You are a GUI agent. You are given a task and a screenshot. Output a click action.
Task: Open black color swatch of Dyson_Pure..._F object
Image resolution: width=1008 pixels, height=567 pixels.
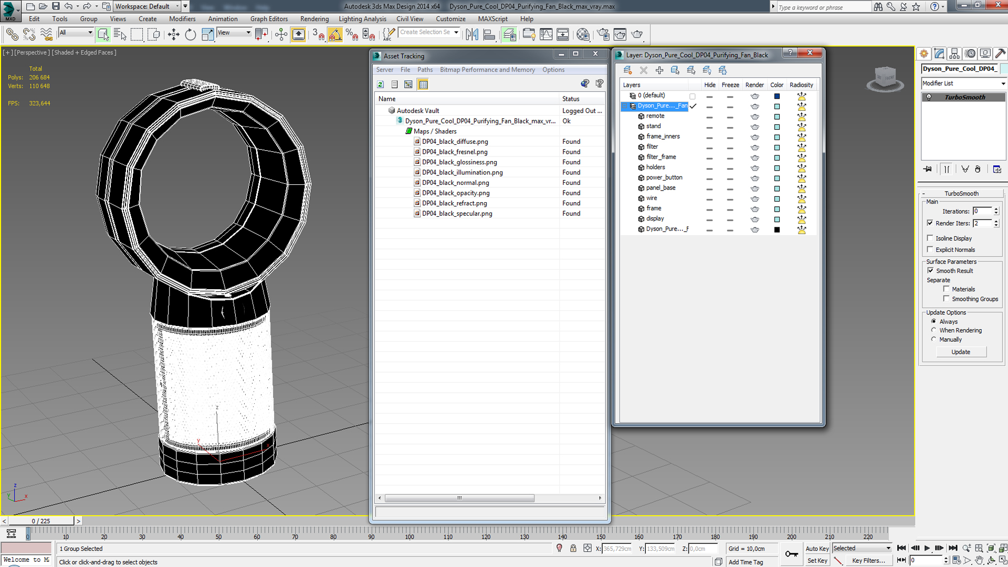coord(777,230)
